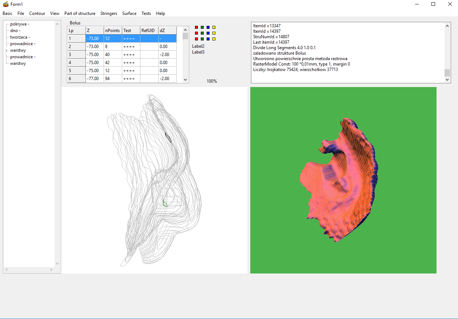Screen dimensions: 458x319
Task: Click the nPoints column header
Action: [x=112, y=31]
